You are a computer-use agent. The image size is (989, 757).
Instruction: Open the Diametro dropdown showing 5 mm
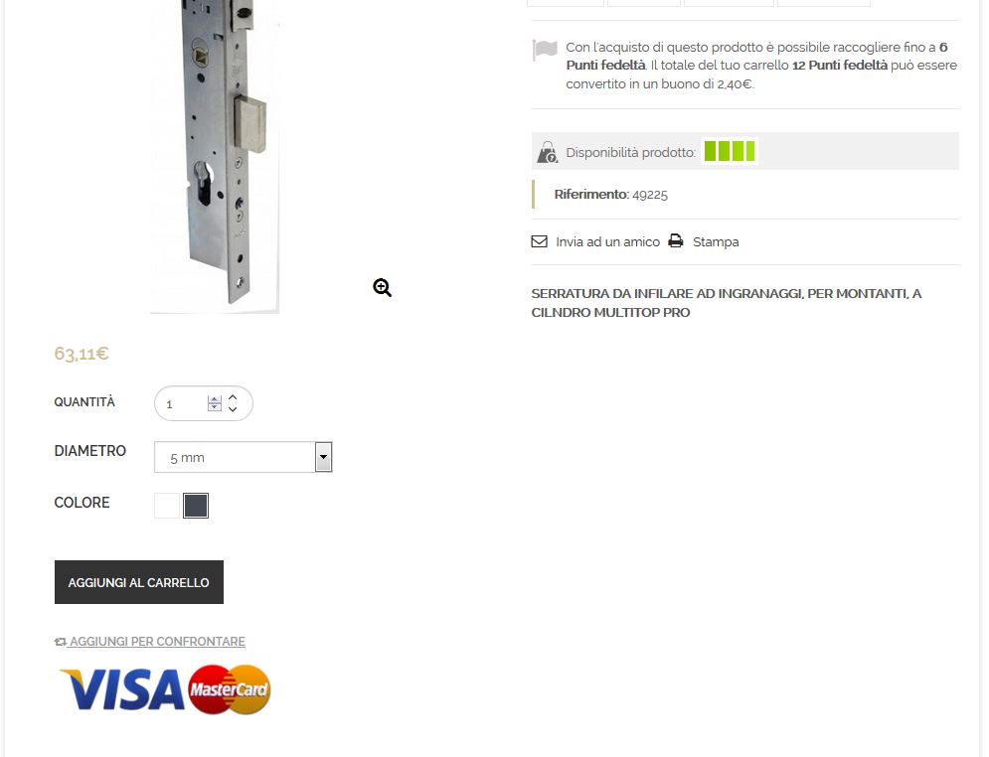pyautogui.click(x=243, y=457)
